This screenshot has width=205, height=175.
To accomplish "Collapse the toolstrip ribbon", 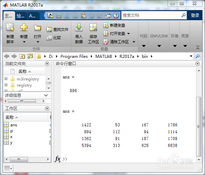I will coord(198,47).
